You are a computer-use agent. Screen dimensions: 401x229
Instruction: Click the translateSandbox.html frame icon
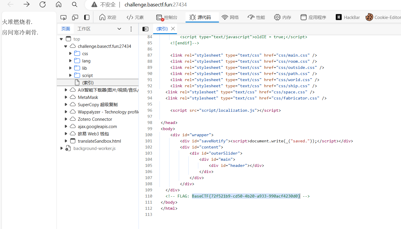[x=73, y=141]
